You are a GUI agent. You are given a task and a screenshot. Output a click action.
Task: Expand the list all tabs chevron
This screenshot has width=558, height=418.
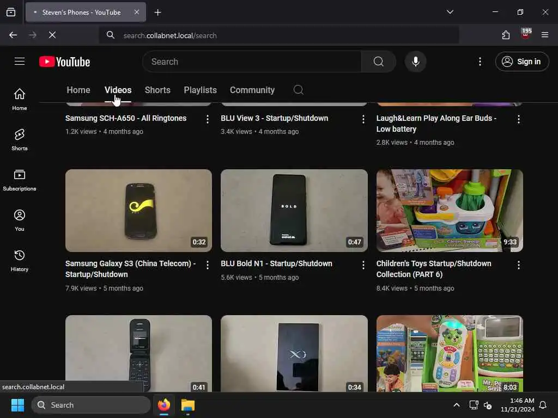pyautogui.click(x=450, y=12)
